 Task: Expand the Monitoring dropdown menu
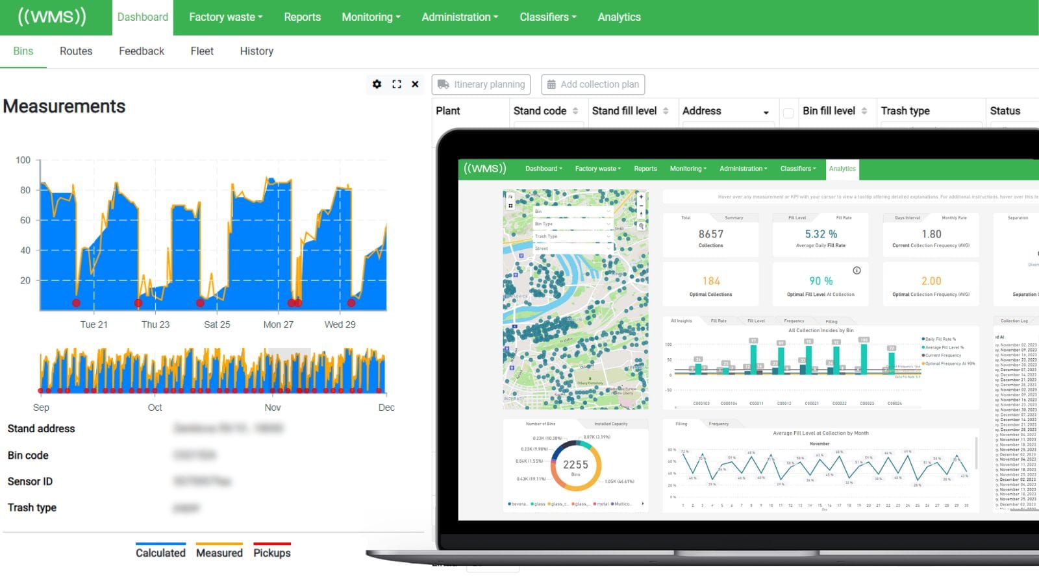[371, 17]
